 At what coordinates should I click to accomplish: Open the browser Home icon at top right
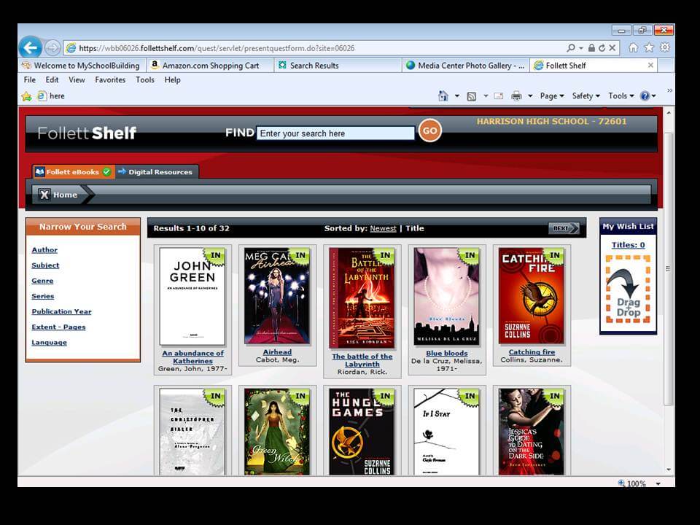point(633,47)
